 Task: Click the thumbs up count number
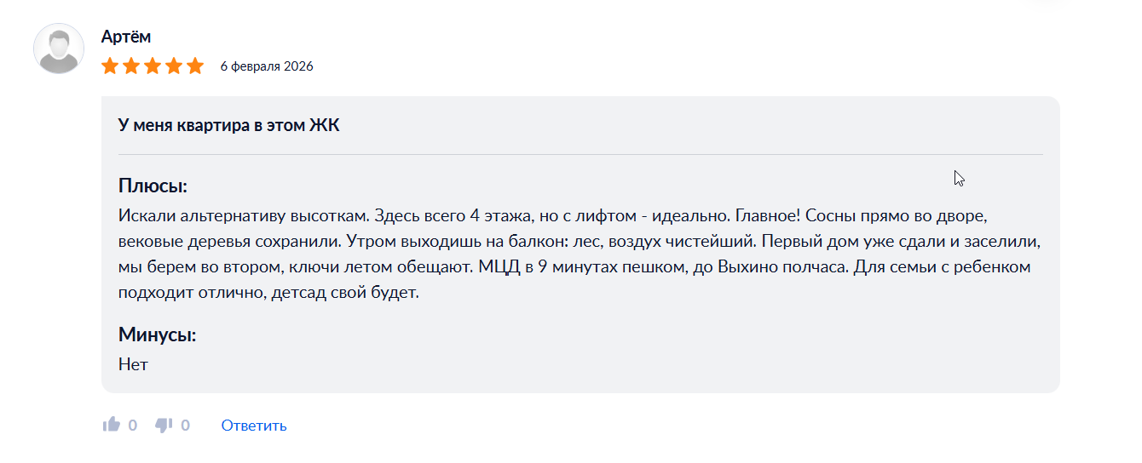click(x=133, y=426)
